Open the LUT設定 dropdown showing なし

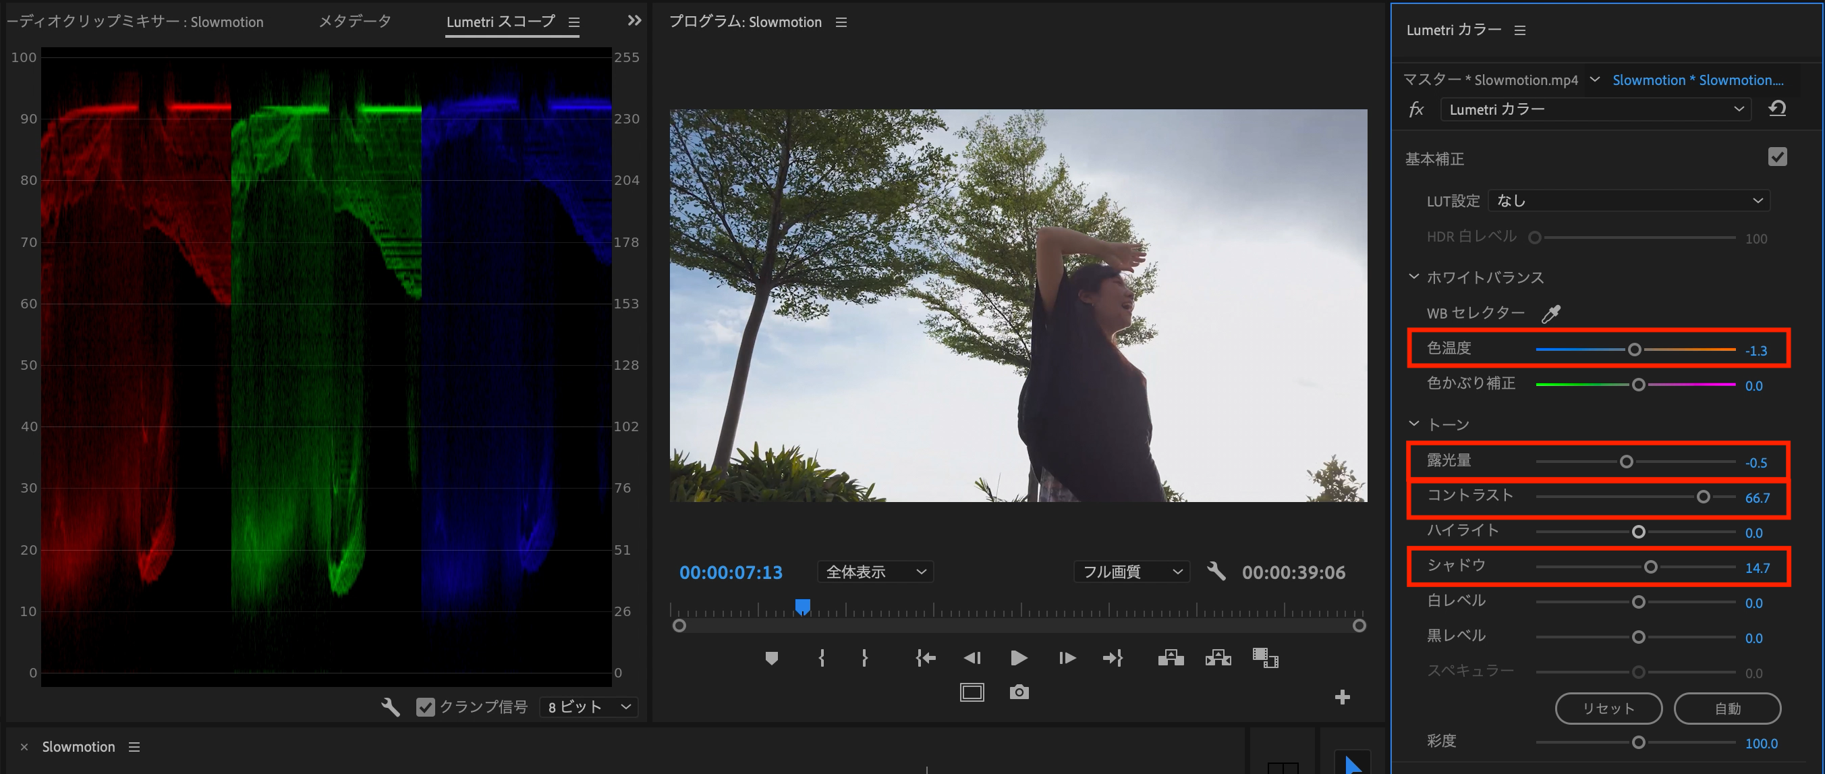pos(1628,200)
